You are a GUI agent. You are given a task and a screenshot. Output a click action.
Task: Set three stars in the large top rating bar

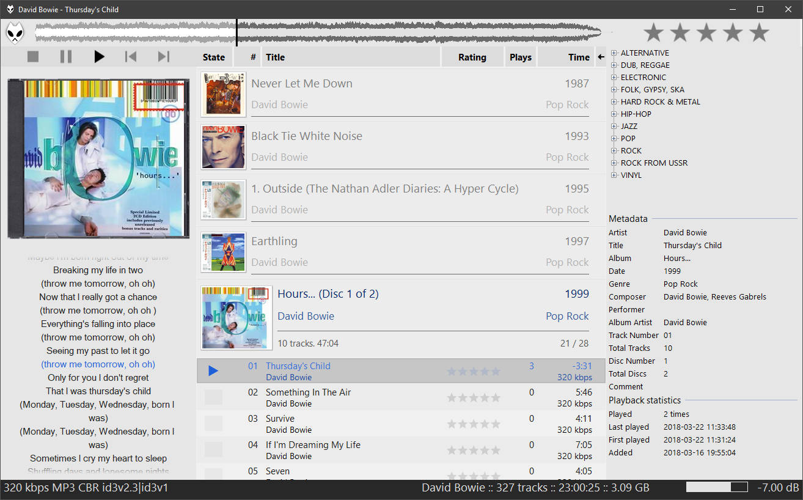(706, 32)
